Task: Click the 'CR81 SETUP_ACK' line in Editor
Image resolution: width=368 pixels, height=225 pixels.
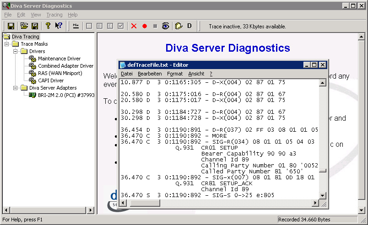Action: (227, 183)
